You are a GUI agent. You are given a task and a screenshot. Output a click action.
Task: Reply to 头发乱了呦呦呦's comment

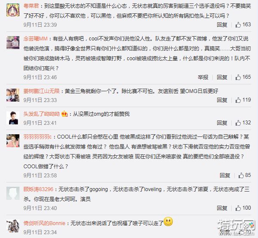pos(222,123)
